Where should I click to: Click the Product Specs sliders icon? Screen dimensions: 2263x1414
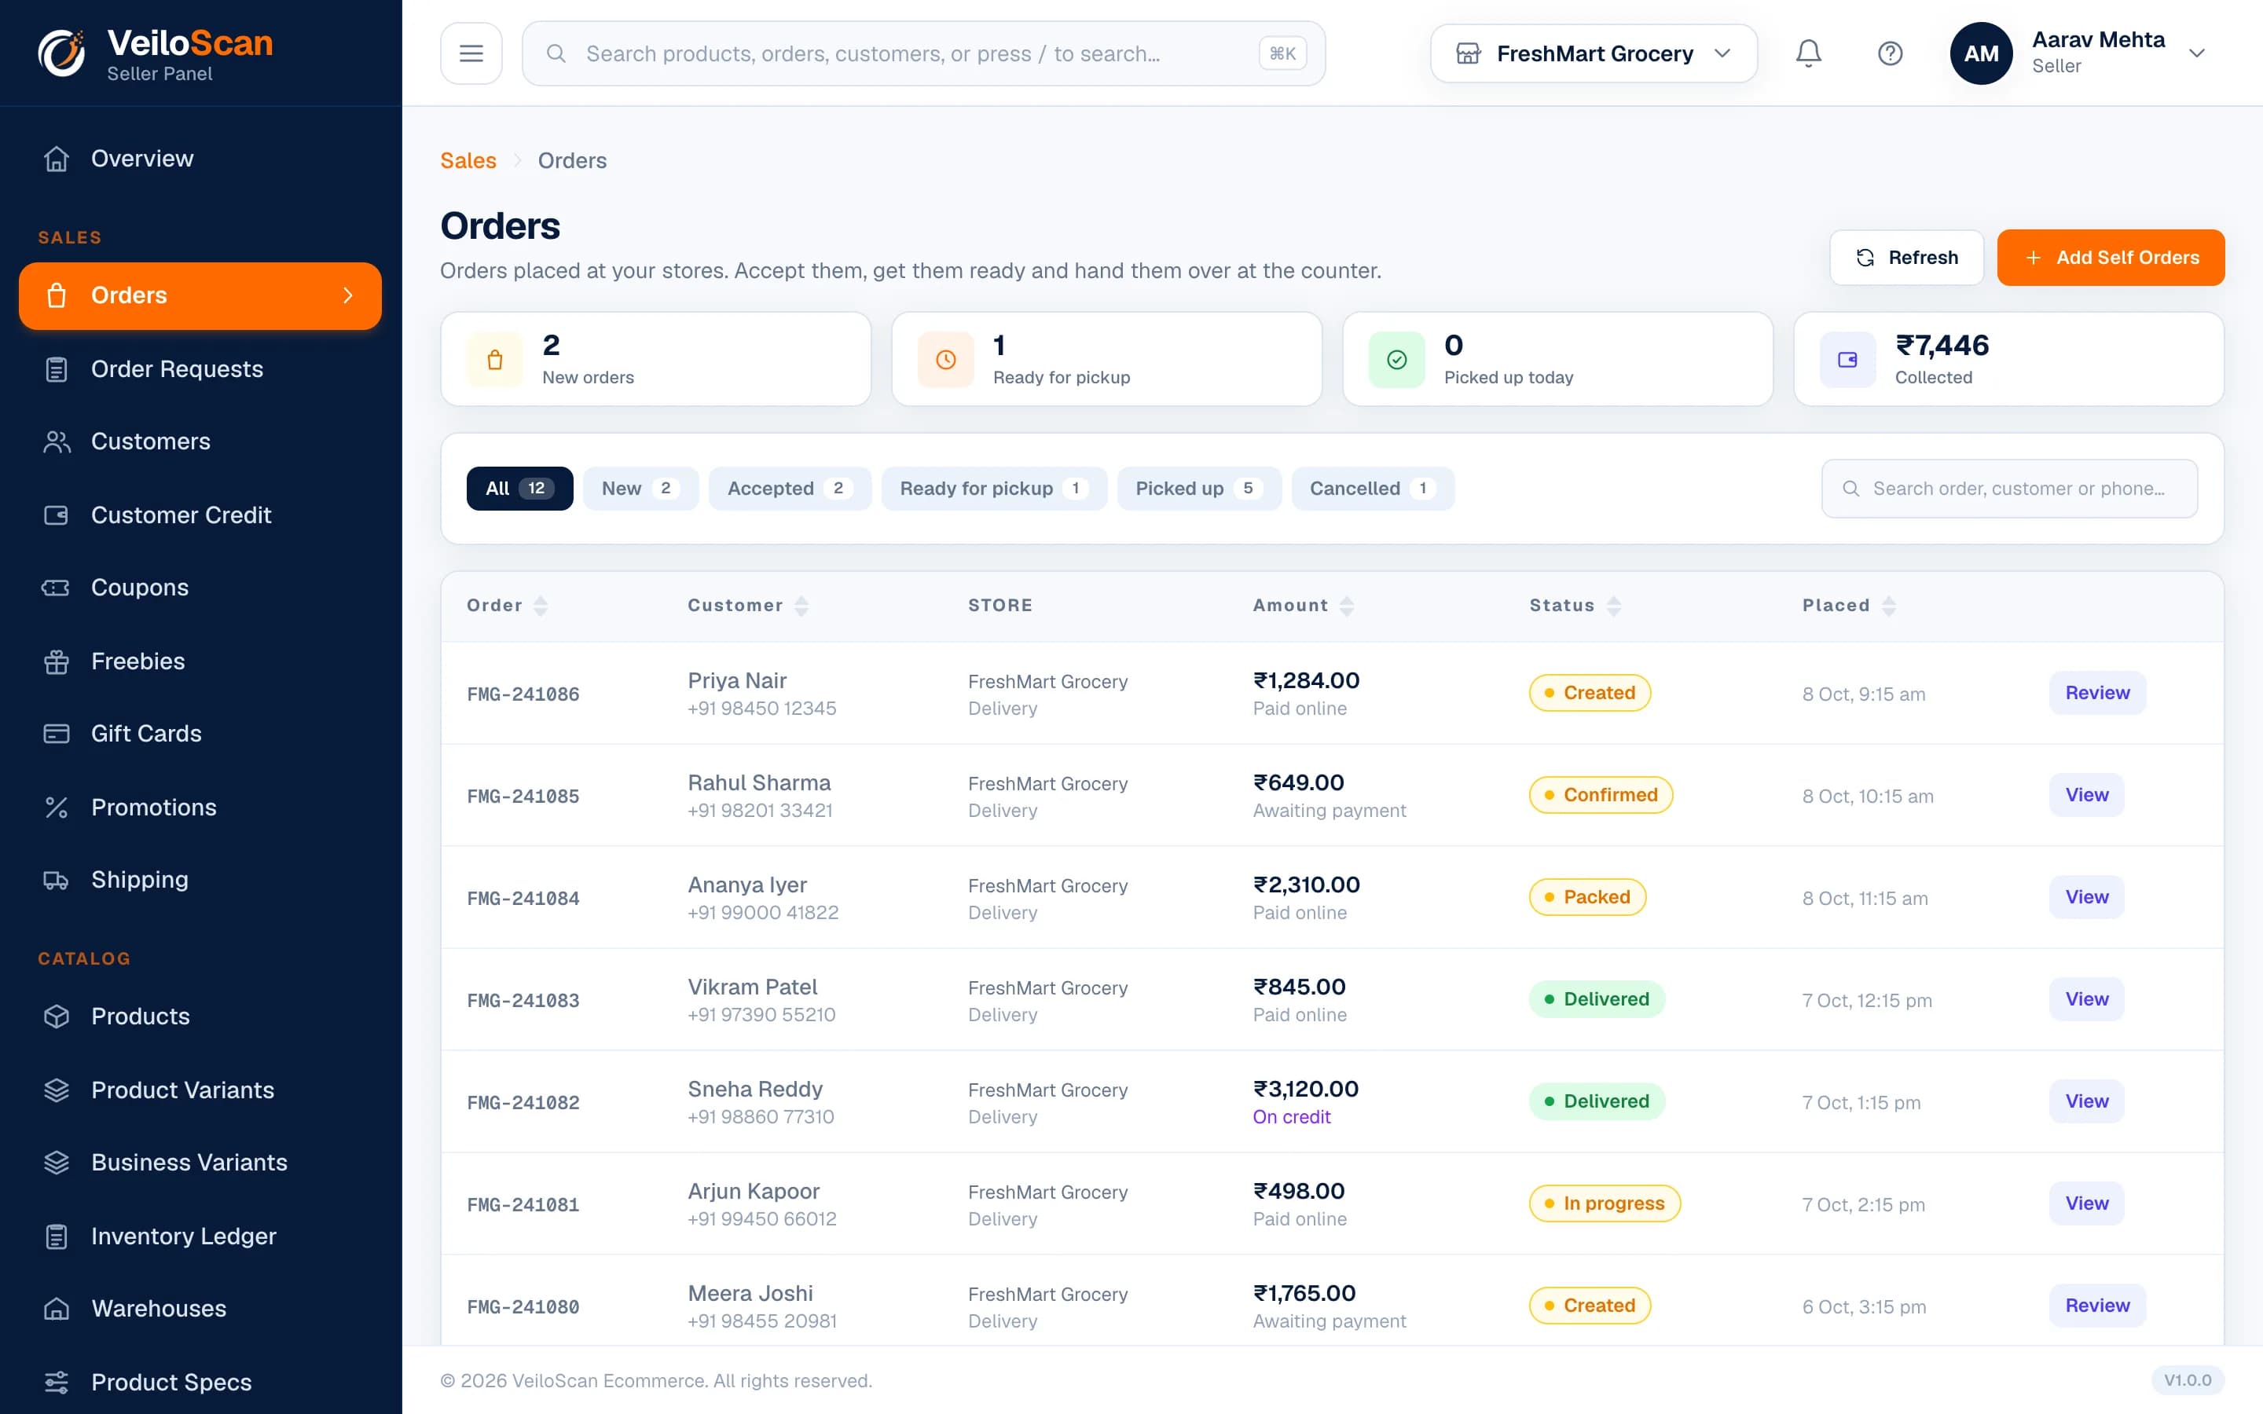pyautogui.click(x=56, y=1383)
